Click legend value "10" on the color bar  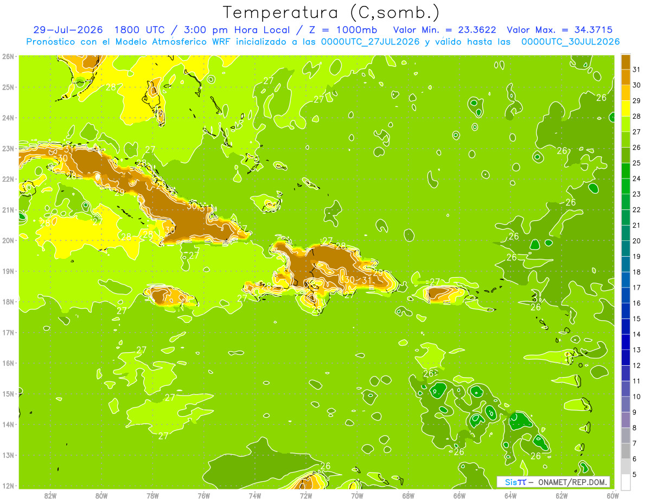coord(636,397)
